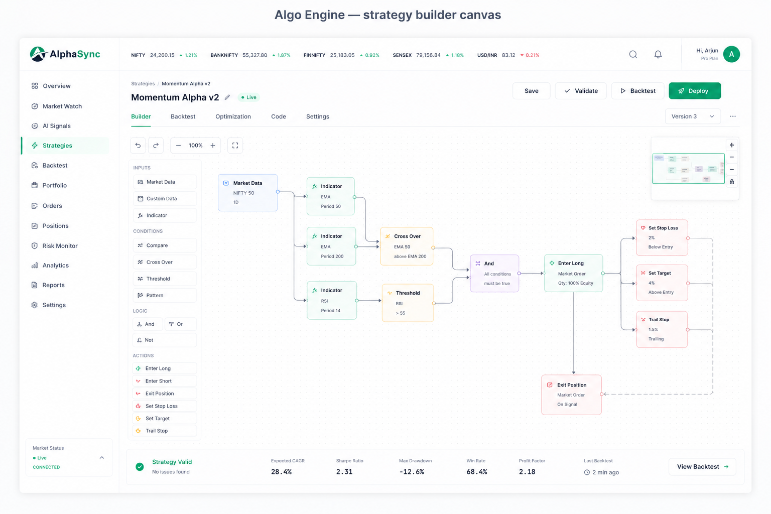
Task: Select the EMA Period 50 Indicator node
Action: 331,196
